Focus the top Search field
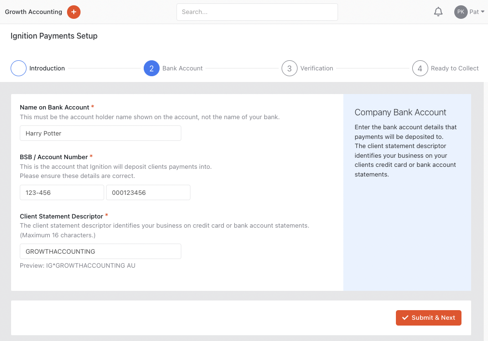Screen dimensions: 488x341 tap(257, 12)
